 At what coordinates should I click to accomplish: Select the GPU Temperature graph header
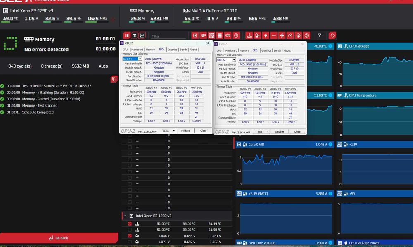pyautogui.click(x=375, y=95)
